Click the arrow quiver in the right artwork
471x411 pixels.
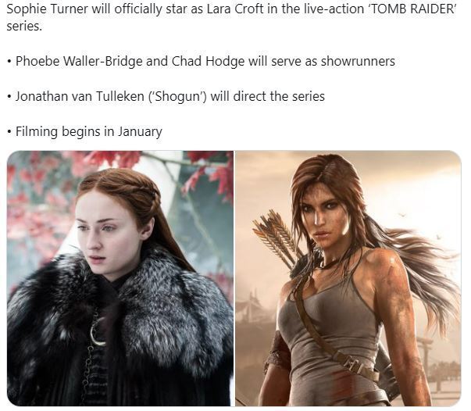click(x=275, y=236)
